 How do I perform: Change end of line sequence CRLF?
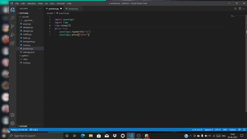click(225, 130)
